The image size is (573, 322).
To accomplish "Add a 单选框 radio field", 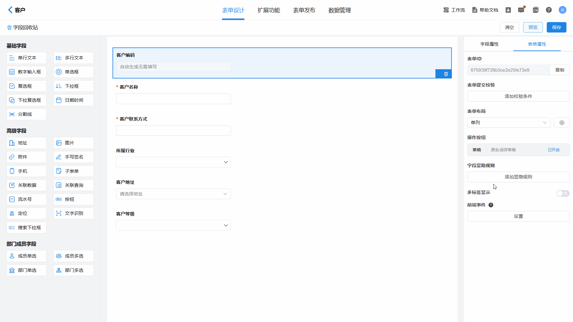I will click(x=73, y=72).
